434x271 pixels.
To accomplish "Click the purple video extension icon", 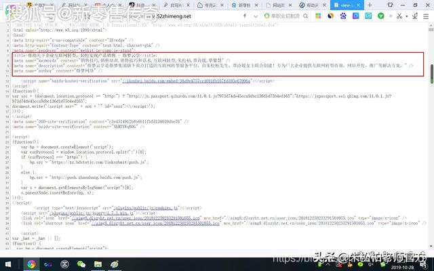I will point(355,16).
